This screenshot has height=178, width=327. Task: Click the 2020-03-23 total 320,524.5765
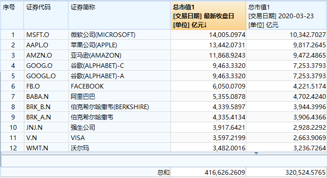pyautogui.click(x=305, y=172)
